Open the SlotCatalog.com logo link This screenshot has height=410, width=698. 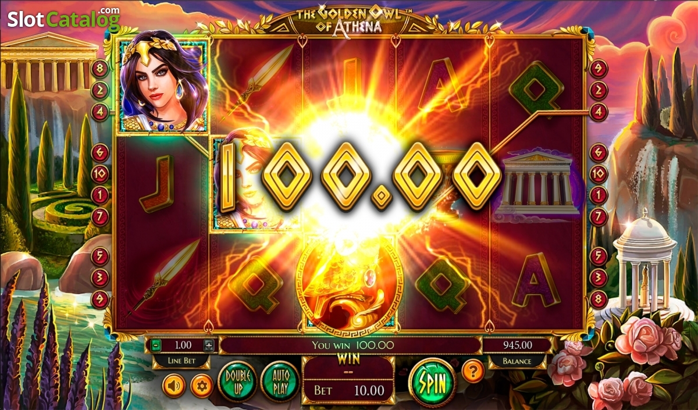[x=63, y=20]
